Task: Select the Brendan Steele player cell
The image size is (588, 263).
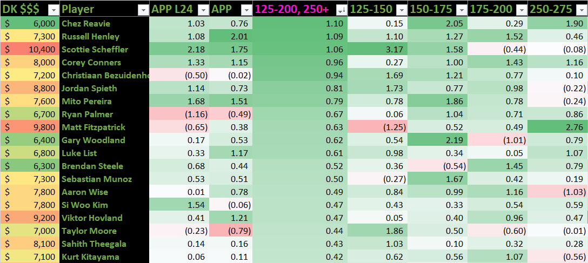Action: click(x=104, y=166)
